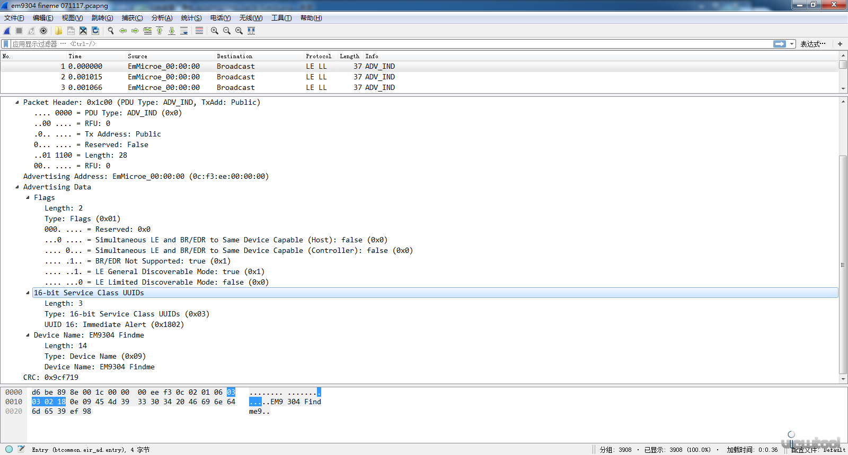
Task: Open the 无线(W) menu
Action: (x=251, y=18)
